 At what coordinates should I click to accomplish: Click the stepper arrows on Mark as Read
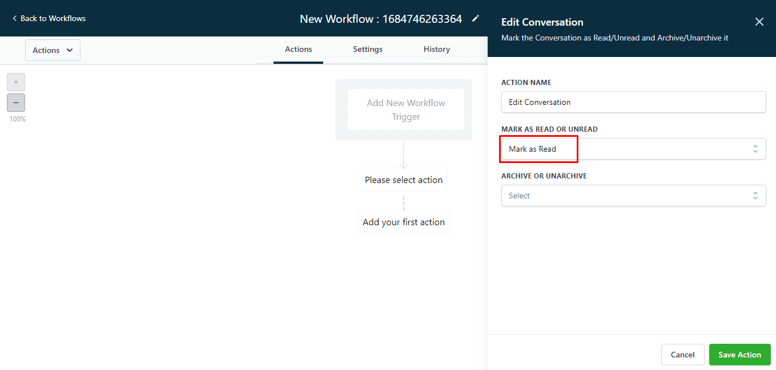[x=755, y=149]
